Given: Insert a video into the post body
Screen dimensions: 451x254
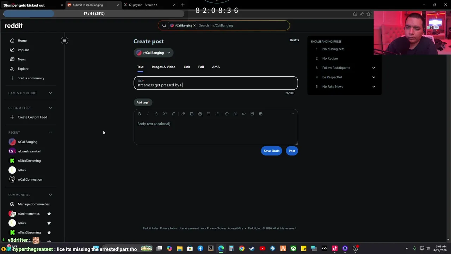Looking at the screenshot, I should click(200, 114).
